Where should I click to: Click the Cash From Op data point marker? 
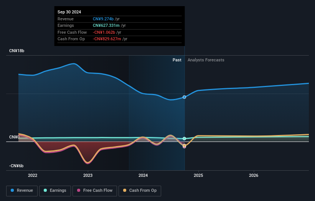pyautogui.click(x=184, y=145)
